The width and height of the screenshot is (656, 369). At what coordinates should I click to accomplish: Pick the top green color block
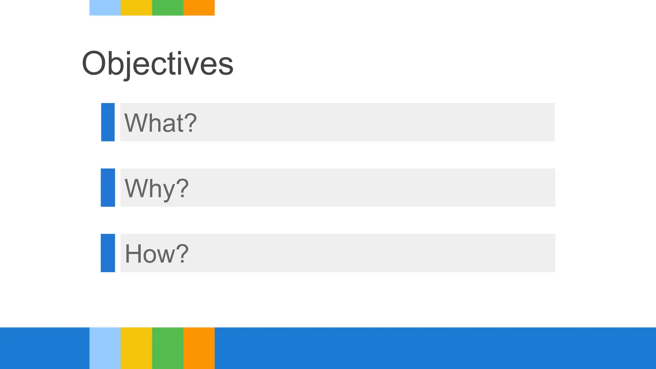[x=168, y=7]
